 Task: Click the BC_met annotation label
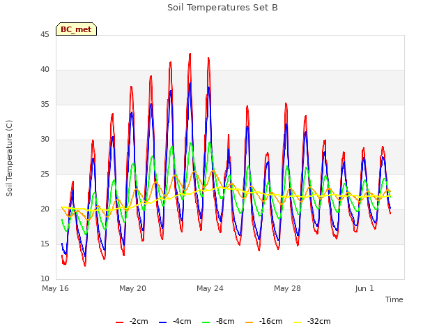76,29
